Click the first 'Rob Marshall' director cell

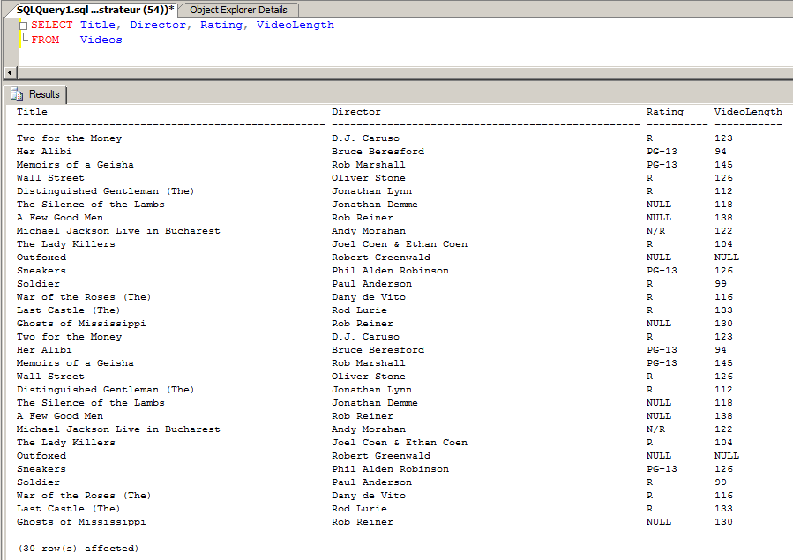click(x=368, y=164)
